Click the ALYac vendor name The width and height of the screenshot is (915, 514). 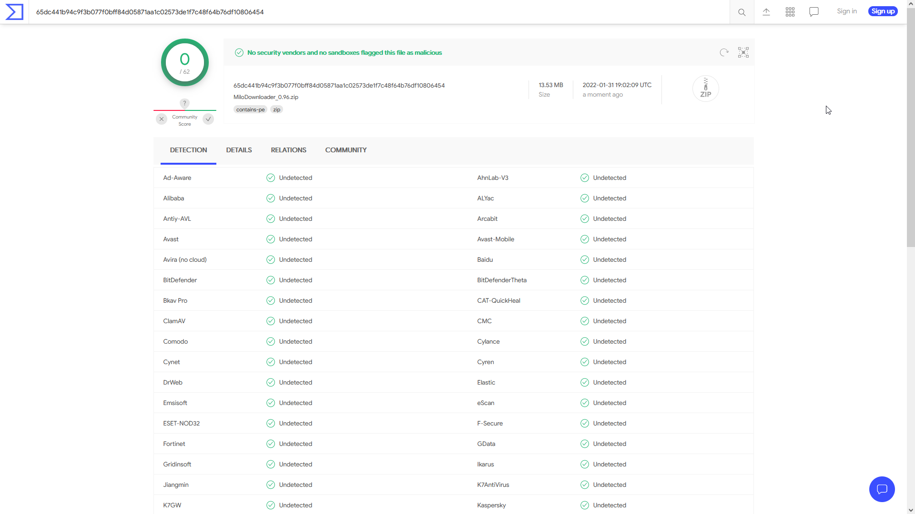click(486, 198)
